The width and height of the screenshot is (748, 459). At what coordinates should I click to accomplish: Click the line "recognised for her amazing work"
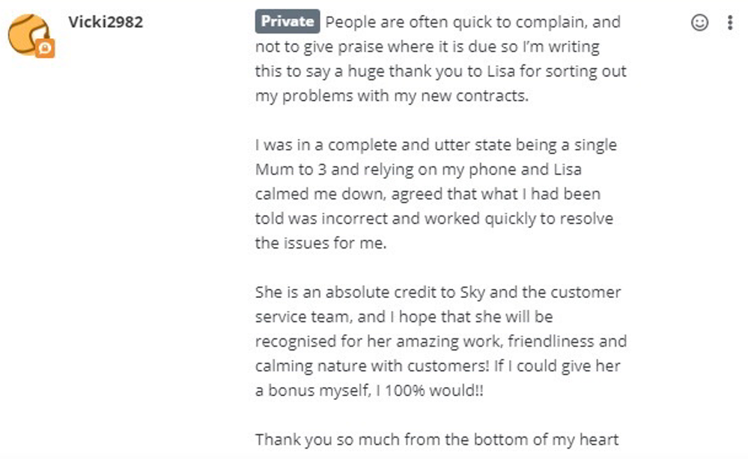(x=441, y=341)
